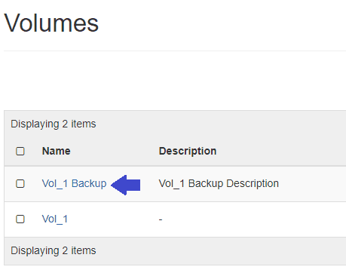Viewport: 346px width, 276px height.
Task: Check the box for the Vol_1 Backup row
Action: [20, 183]
